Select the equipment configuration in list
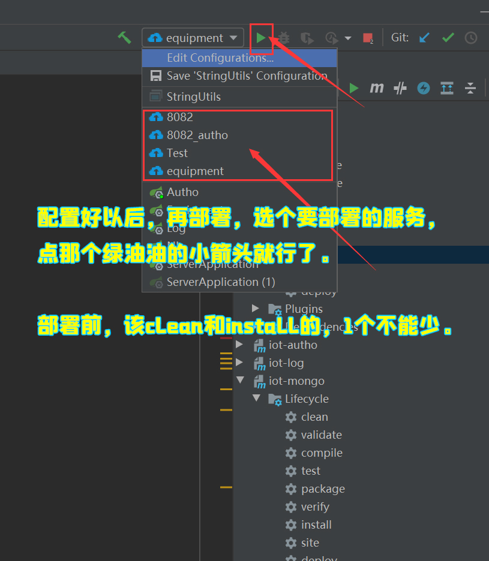 coord(239,171)
